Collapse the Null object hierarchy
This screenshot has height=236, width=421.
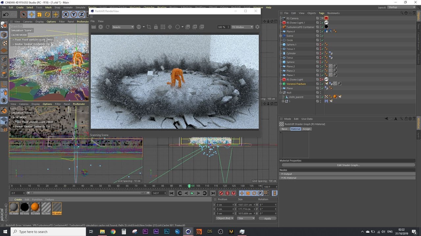click(x=281, y=92)
